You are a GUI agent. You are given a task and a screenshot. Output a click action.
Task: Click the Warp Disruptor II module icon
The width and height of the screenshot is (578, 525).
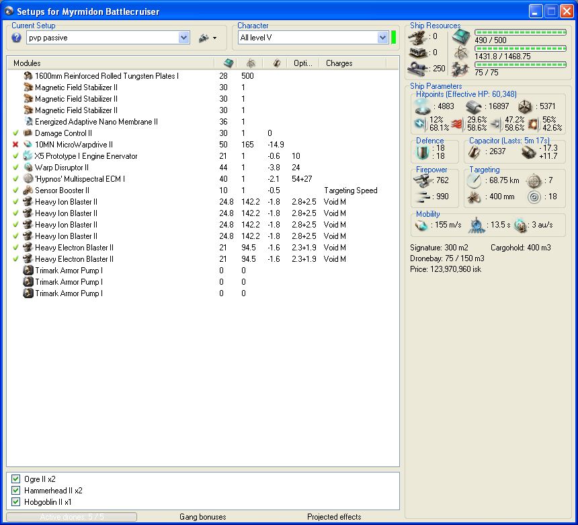(x=28, y=167)
